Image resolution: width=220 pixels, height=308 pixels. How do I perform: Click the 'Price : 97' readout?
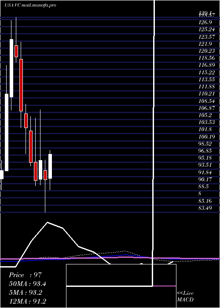point(26,275)
